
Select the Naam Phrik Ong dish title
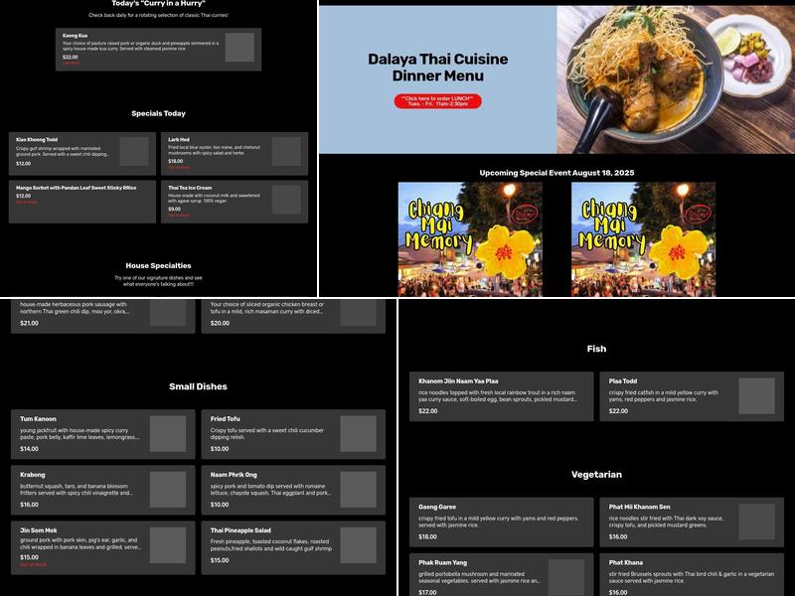click(x=234, y=475)
